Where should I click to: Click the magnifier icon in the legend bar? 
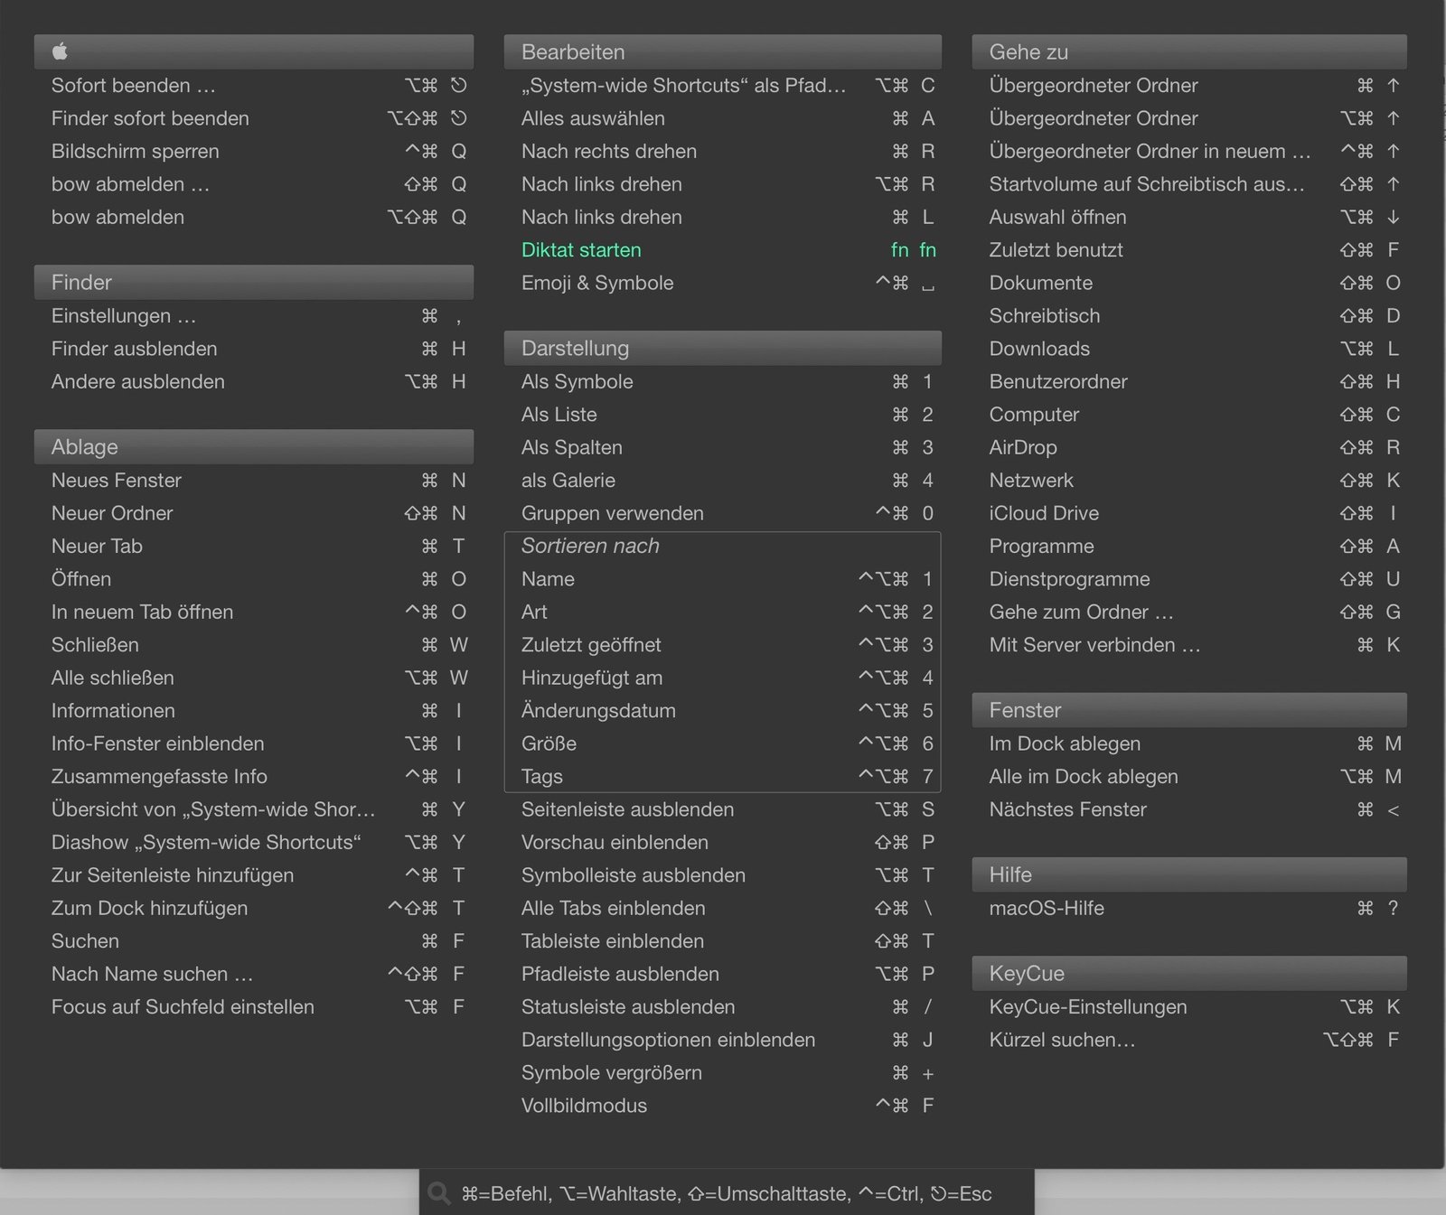439,1193
